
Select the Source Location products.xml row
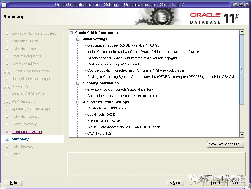[x=136, y=70]
